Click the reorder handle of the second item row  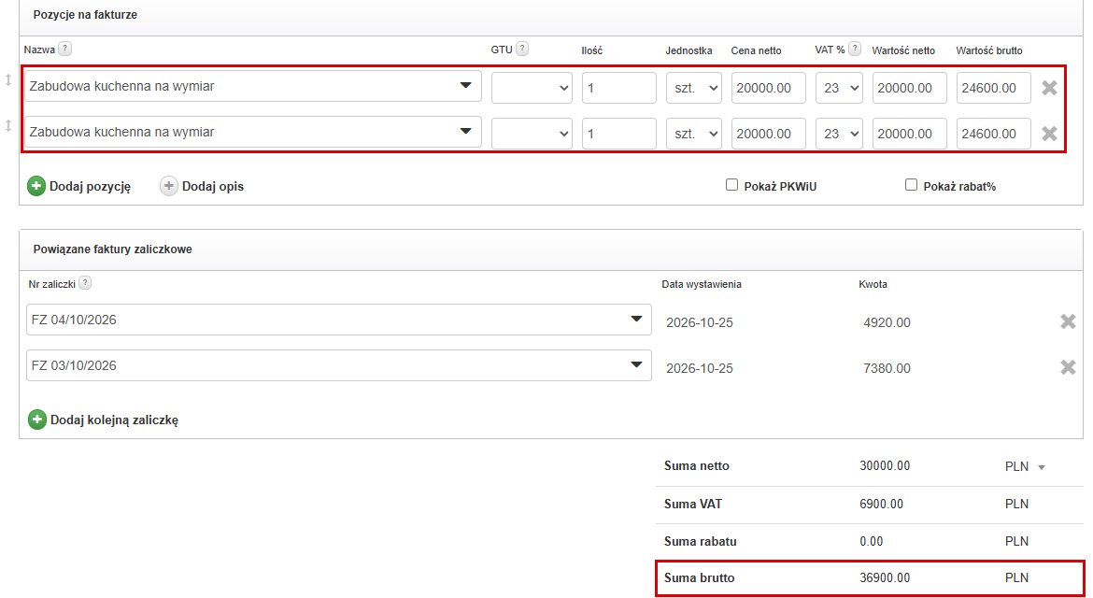pyautogui.click(x=8, y=125)
